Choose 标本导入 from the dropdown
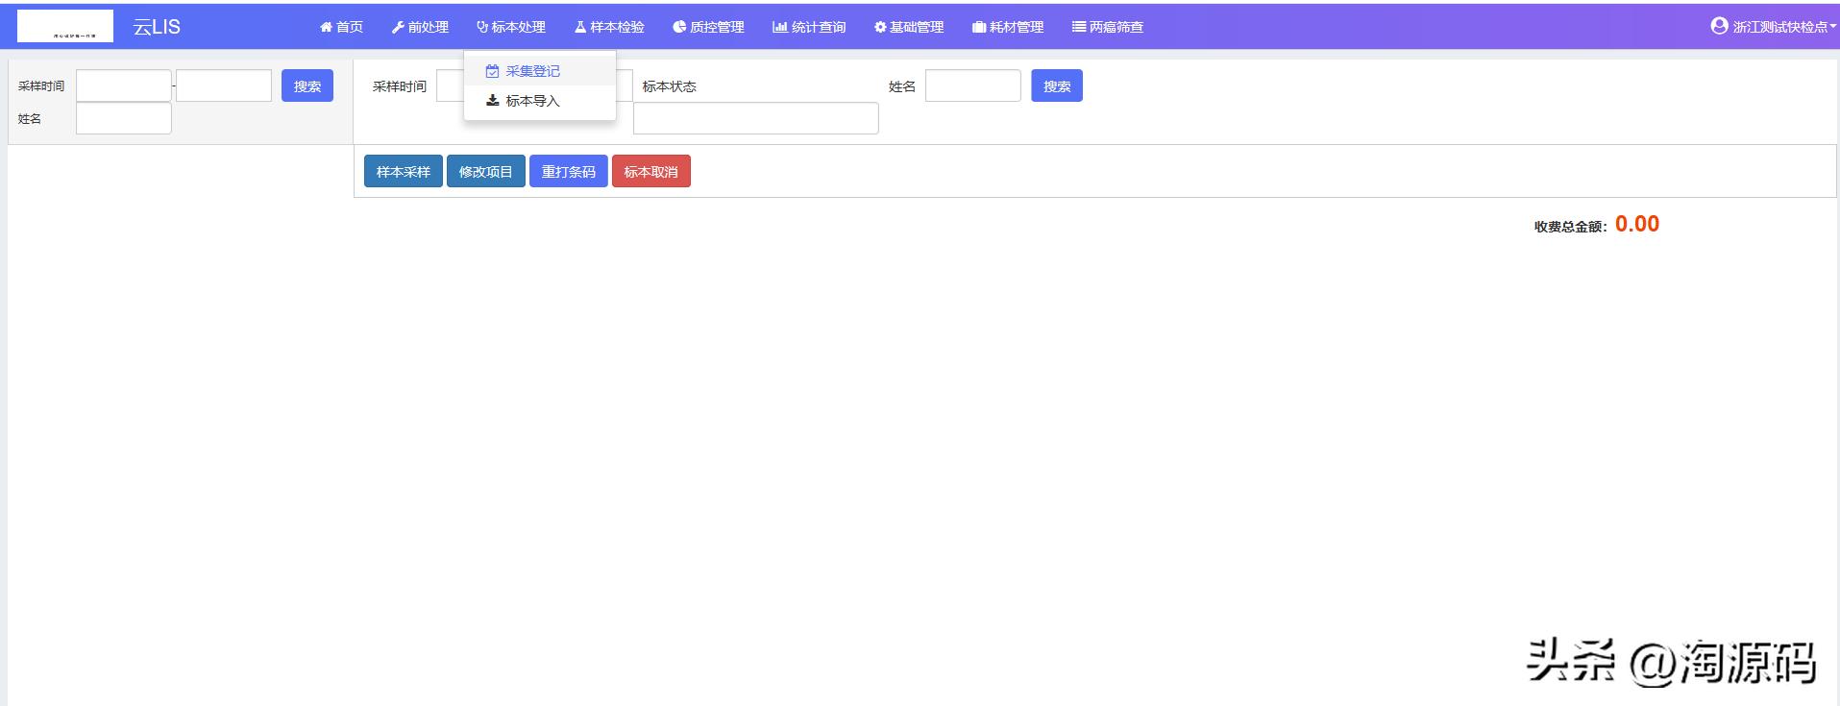 coord(540,100)
